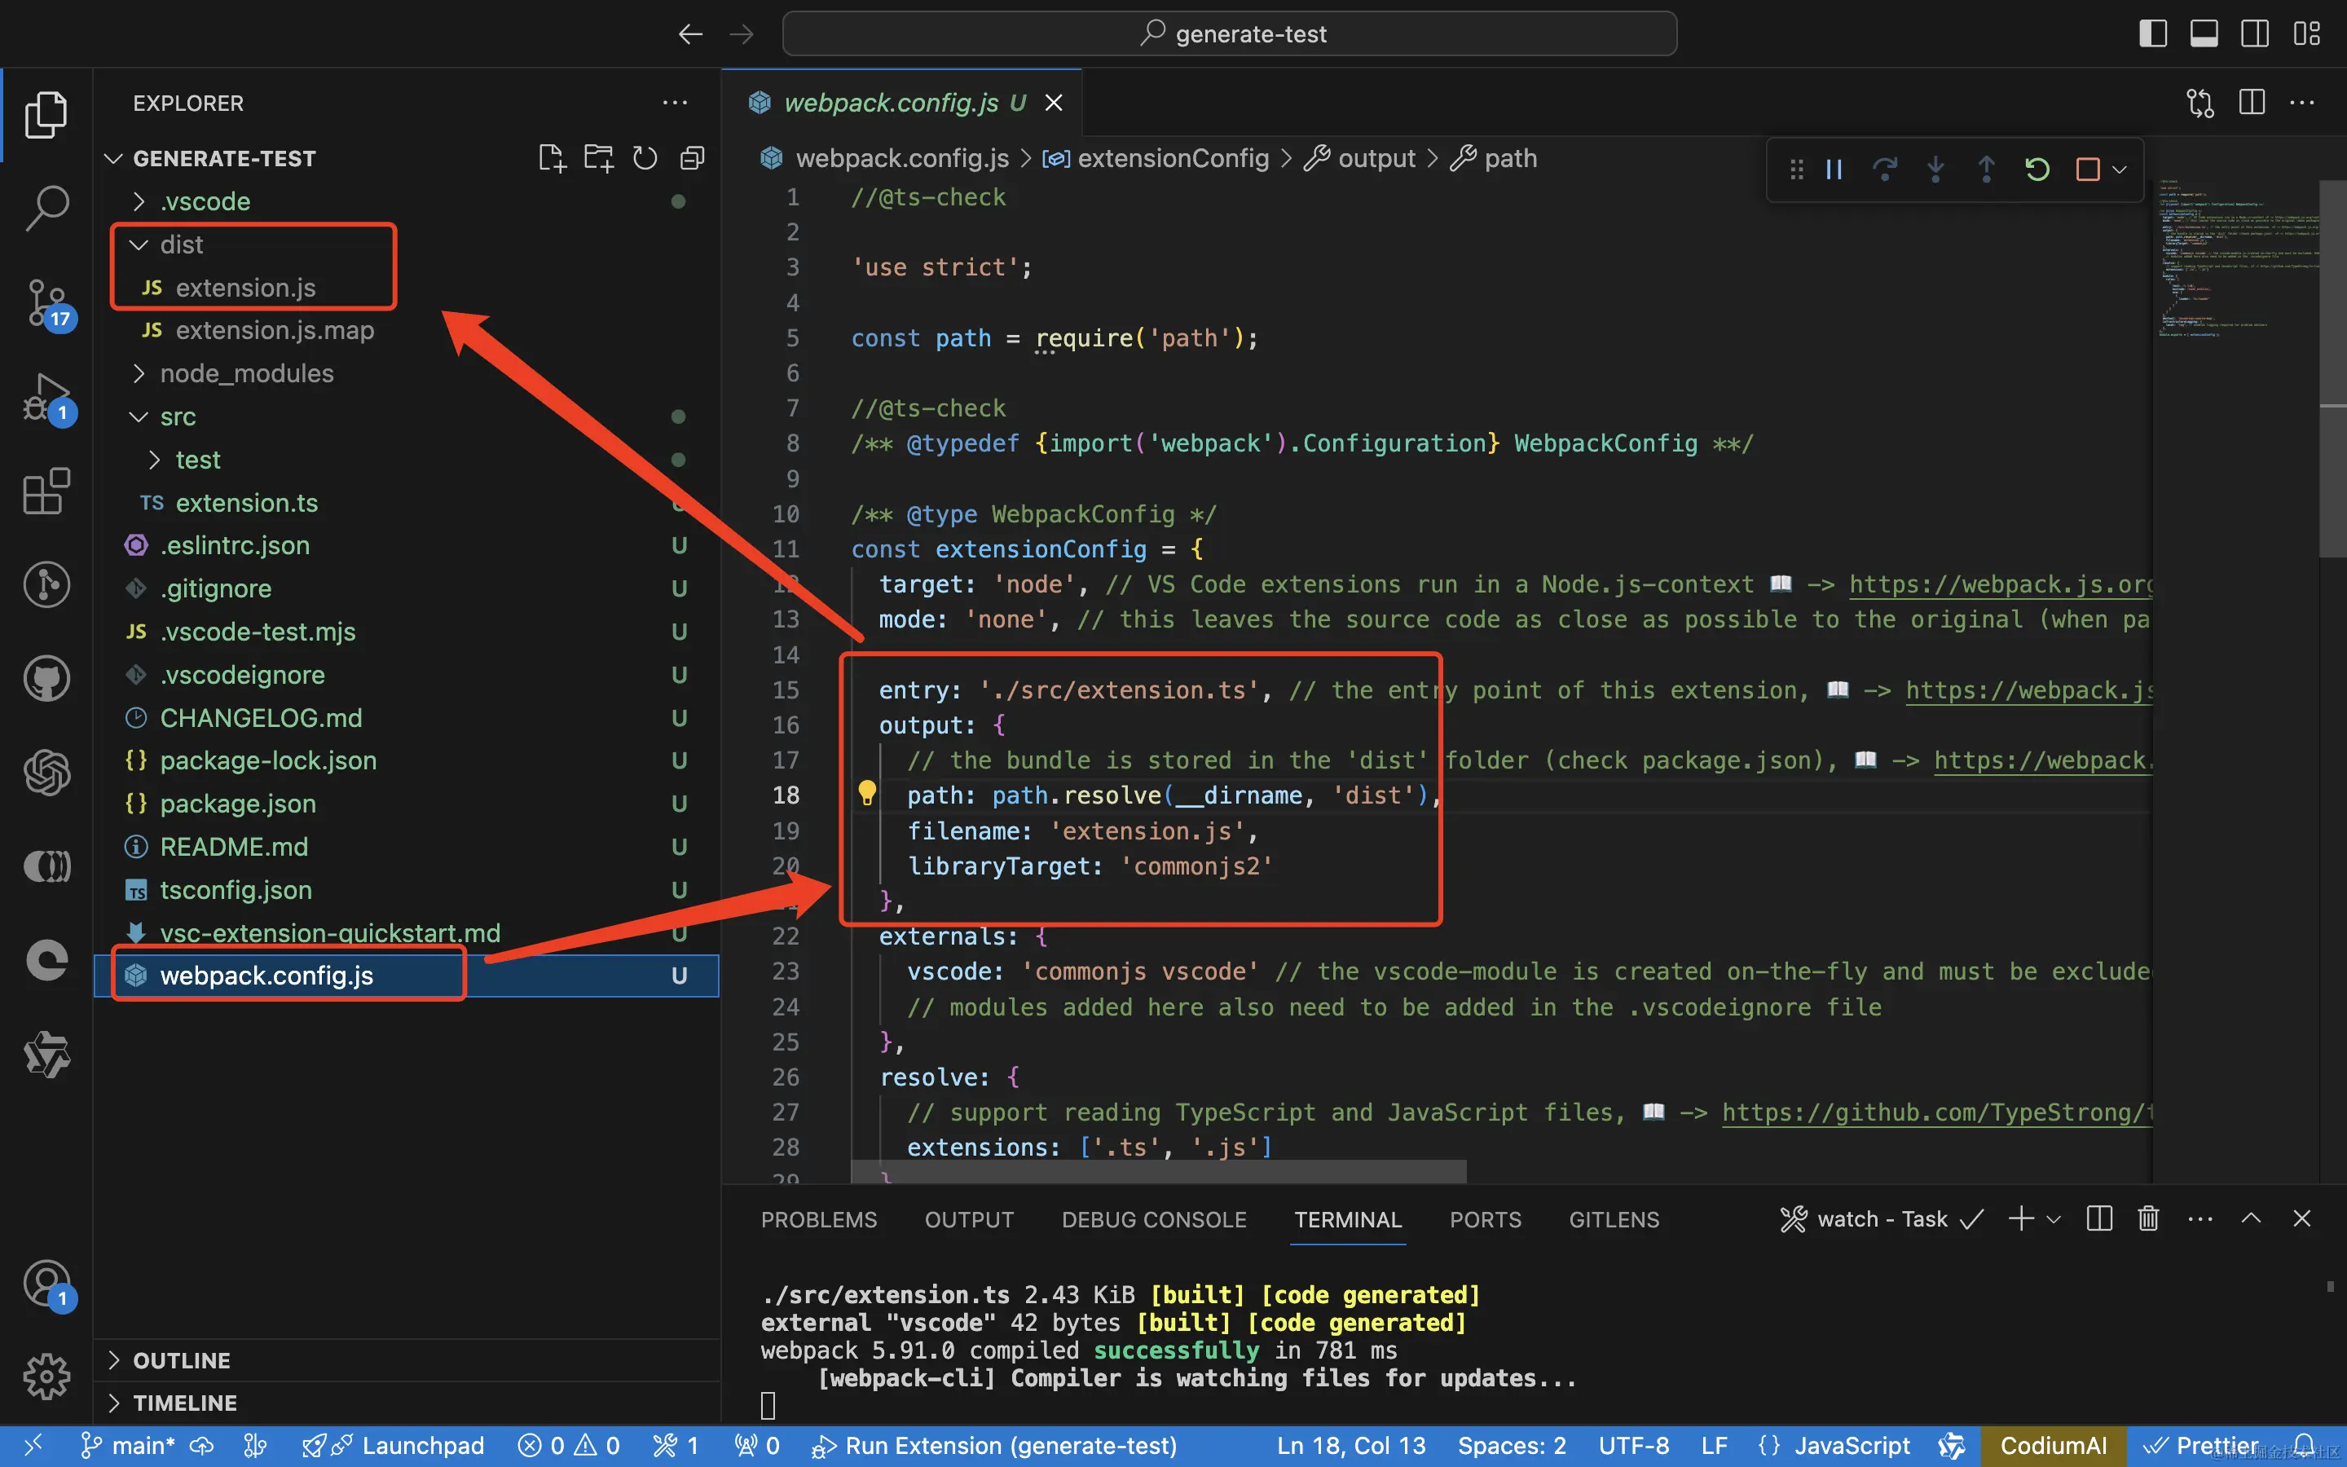Expand the OUTLINE section
This screenshot has height=1467, width=2347.
point(182,1360)
